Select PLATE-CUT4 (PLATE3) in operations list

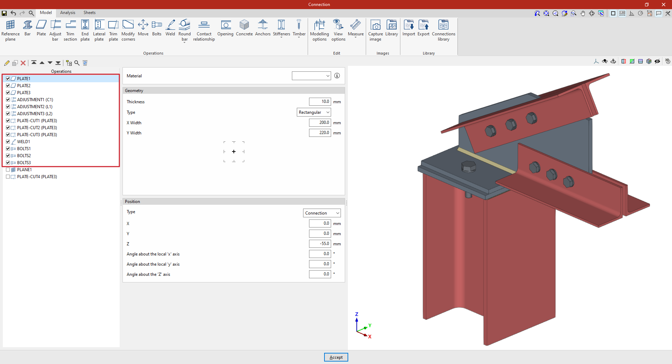[37, 177]
